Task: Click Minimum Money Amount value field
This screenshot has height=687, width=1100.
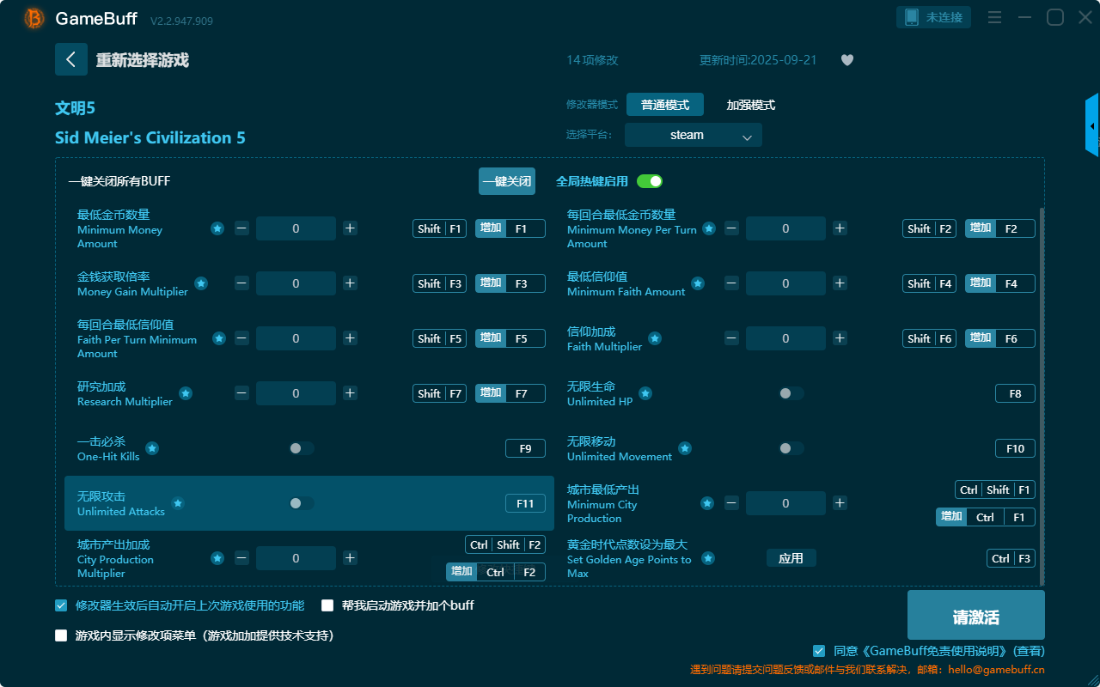Action: [x=296, y=228]
